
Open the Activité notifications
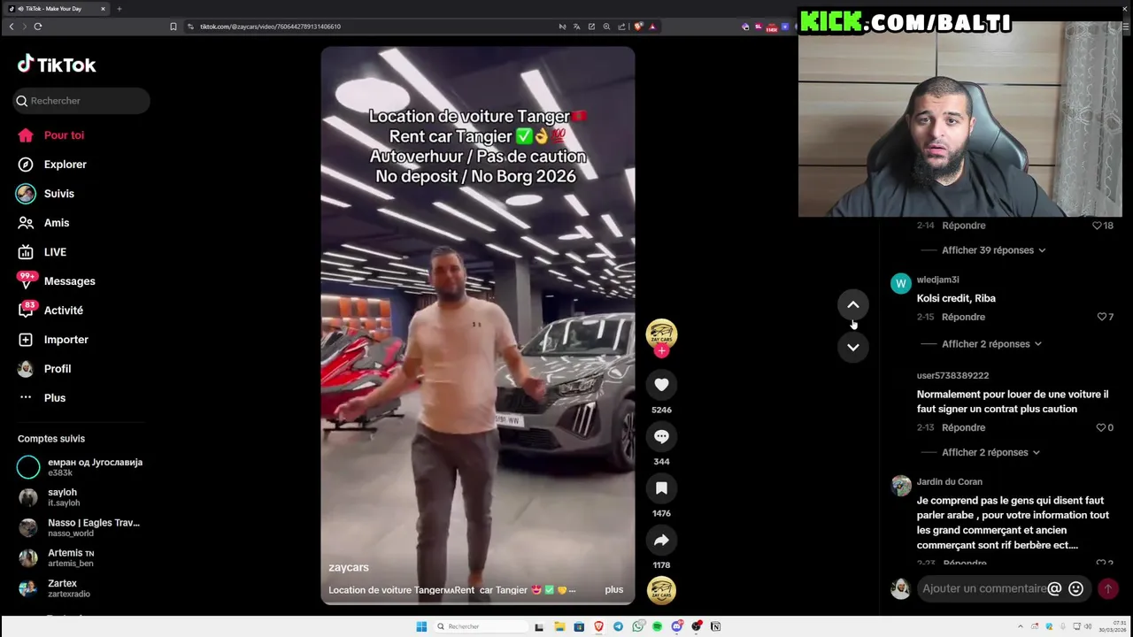(x=50, y=311)
